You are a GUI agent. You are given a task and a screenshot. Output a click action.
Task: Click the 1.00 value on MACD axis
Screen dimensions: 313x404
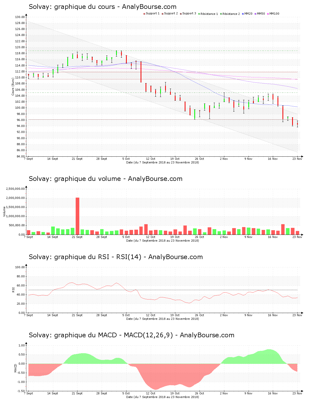pos(21,345)
